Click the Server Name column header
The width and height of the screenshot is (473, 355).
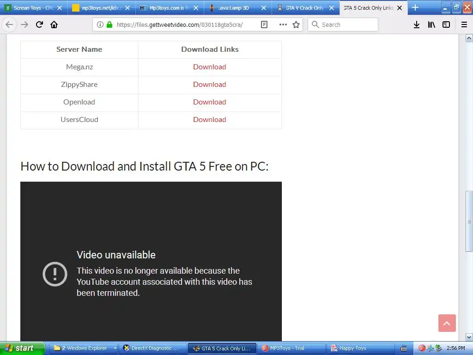(x=79, y=49)
